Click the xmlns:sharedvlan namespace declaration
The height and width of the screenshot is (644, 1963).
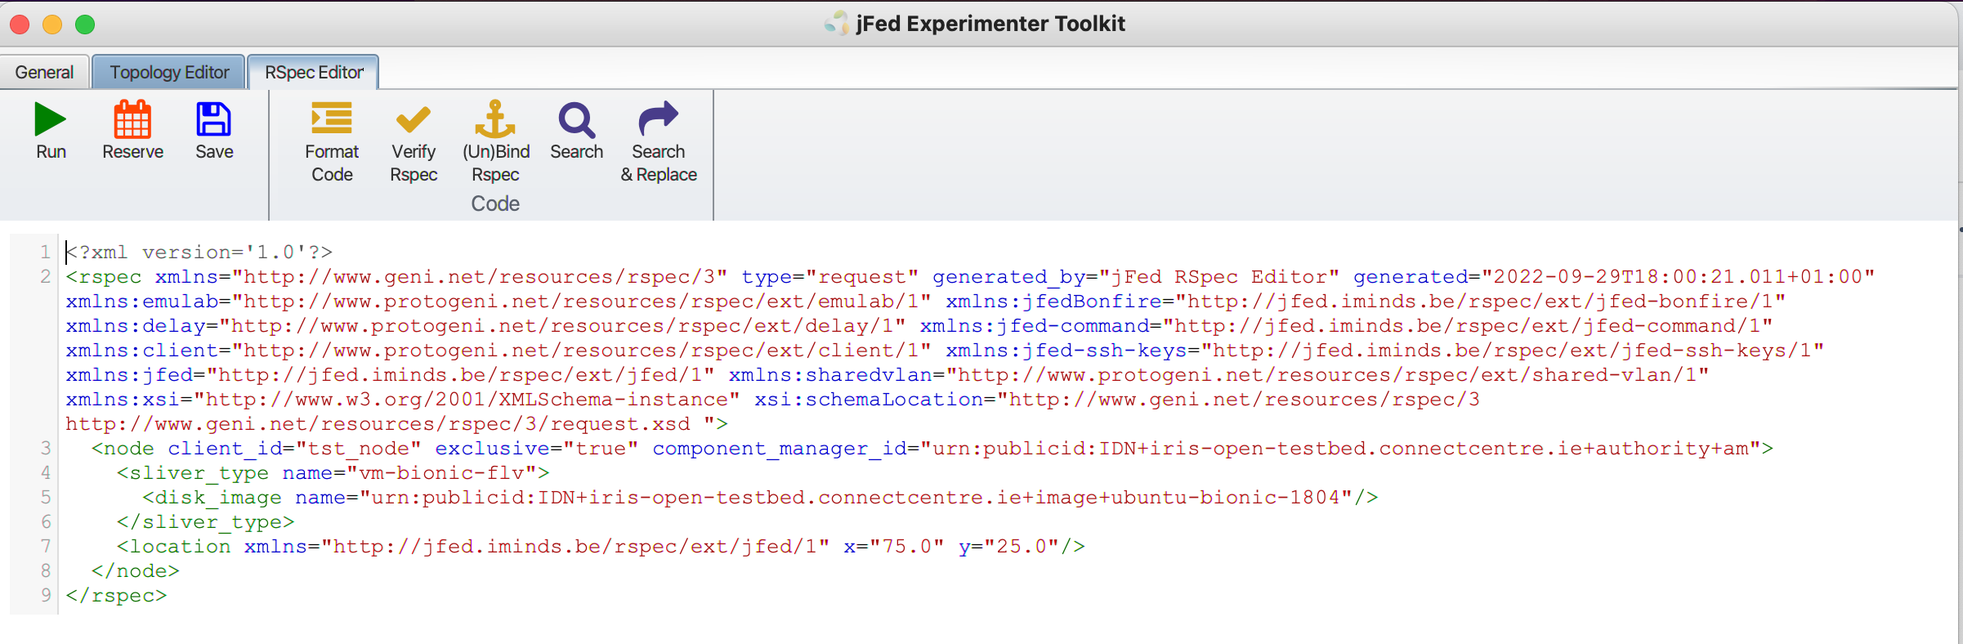tap(1218, 374)
